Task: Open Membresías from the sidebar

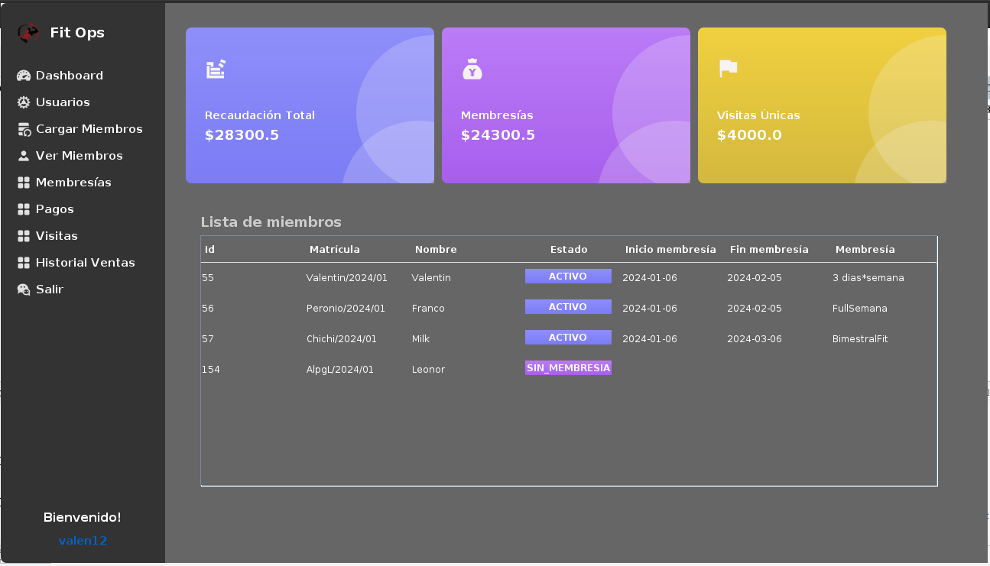Action: 73,183
